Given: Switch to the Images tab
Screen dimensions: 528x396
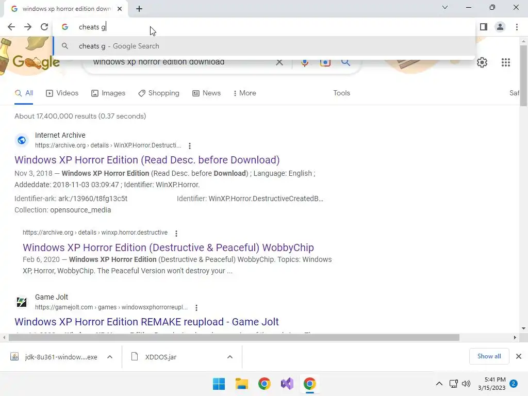Looking at the screenshot, I should pos(108,93).
